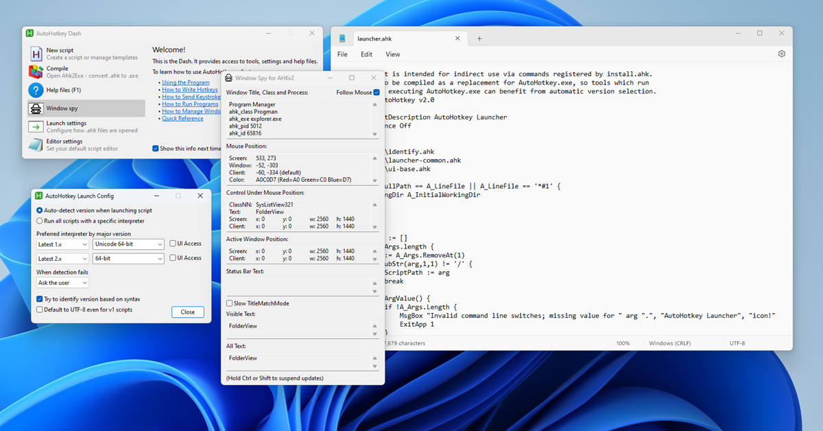The width and height of the screenshot is (823, 431).
Task: Click the Close button in Launch Config
Action: (x=188, y=312)
